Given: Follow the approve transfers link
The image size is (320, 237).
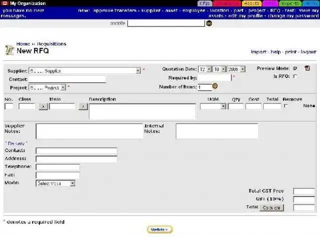Looking at the screenshot, I should [x=115, y=10].
